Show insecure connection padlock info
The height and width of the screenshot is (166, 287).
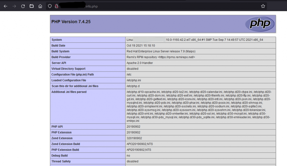coord(56,6)
